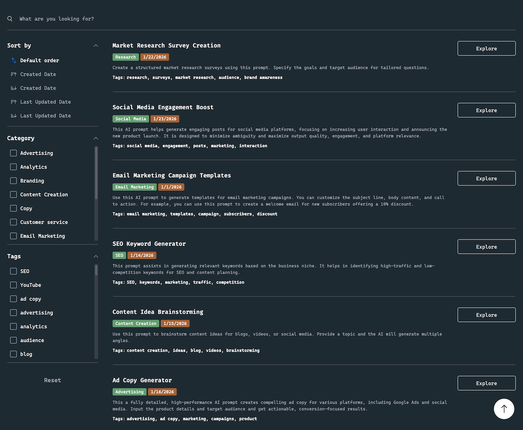Enable the Customer service category filter

coord(13,222)
